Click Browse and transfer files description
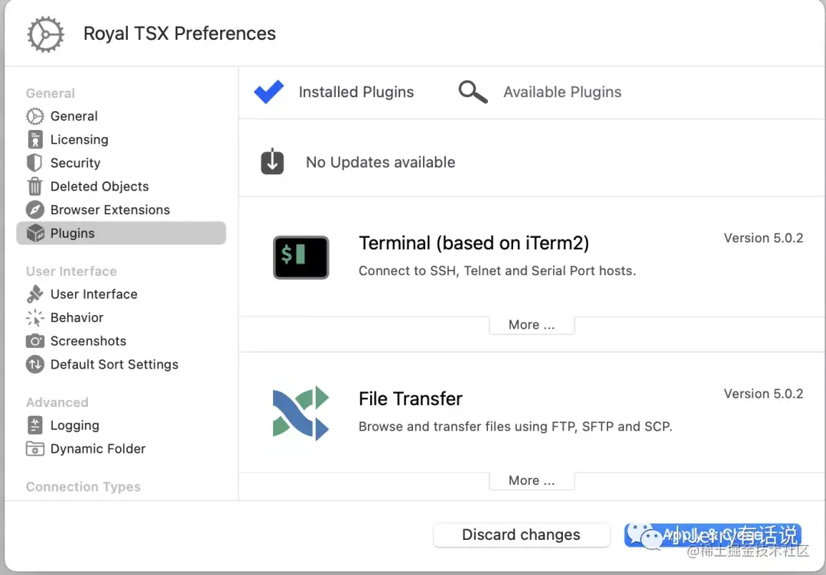This screenshot has height=575, width=826. tap(515, 427)
